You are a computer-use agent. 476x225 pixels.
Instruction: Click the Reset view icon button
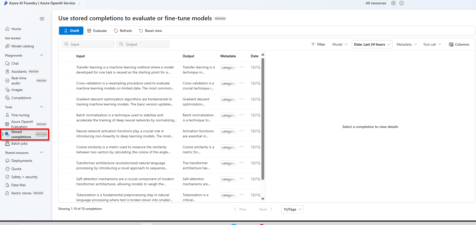pyautogui.click(x=141, y=31)
